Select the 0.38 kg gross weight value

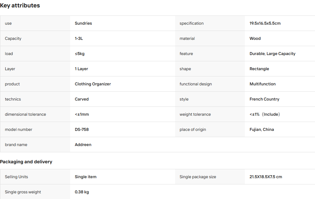click(82, 192)
